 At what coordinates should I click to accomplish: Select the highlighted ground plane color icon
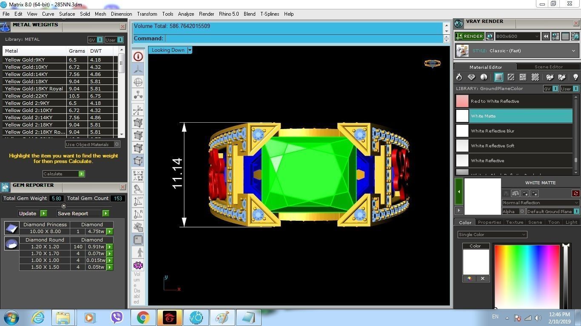(x=498, y=77)
